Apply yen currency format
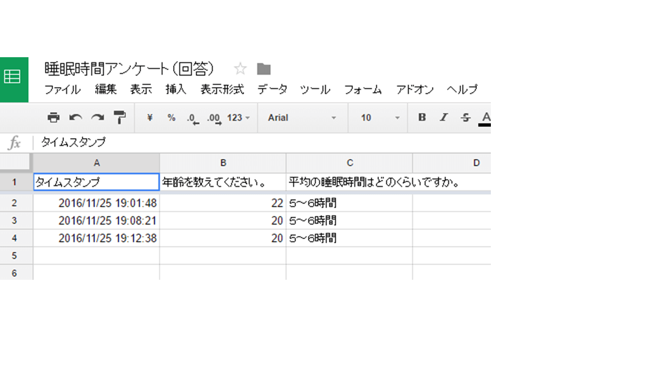Viewport: 660px width, 371px height. 150,117
